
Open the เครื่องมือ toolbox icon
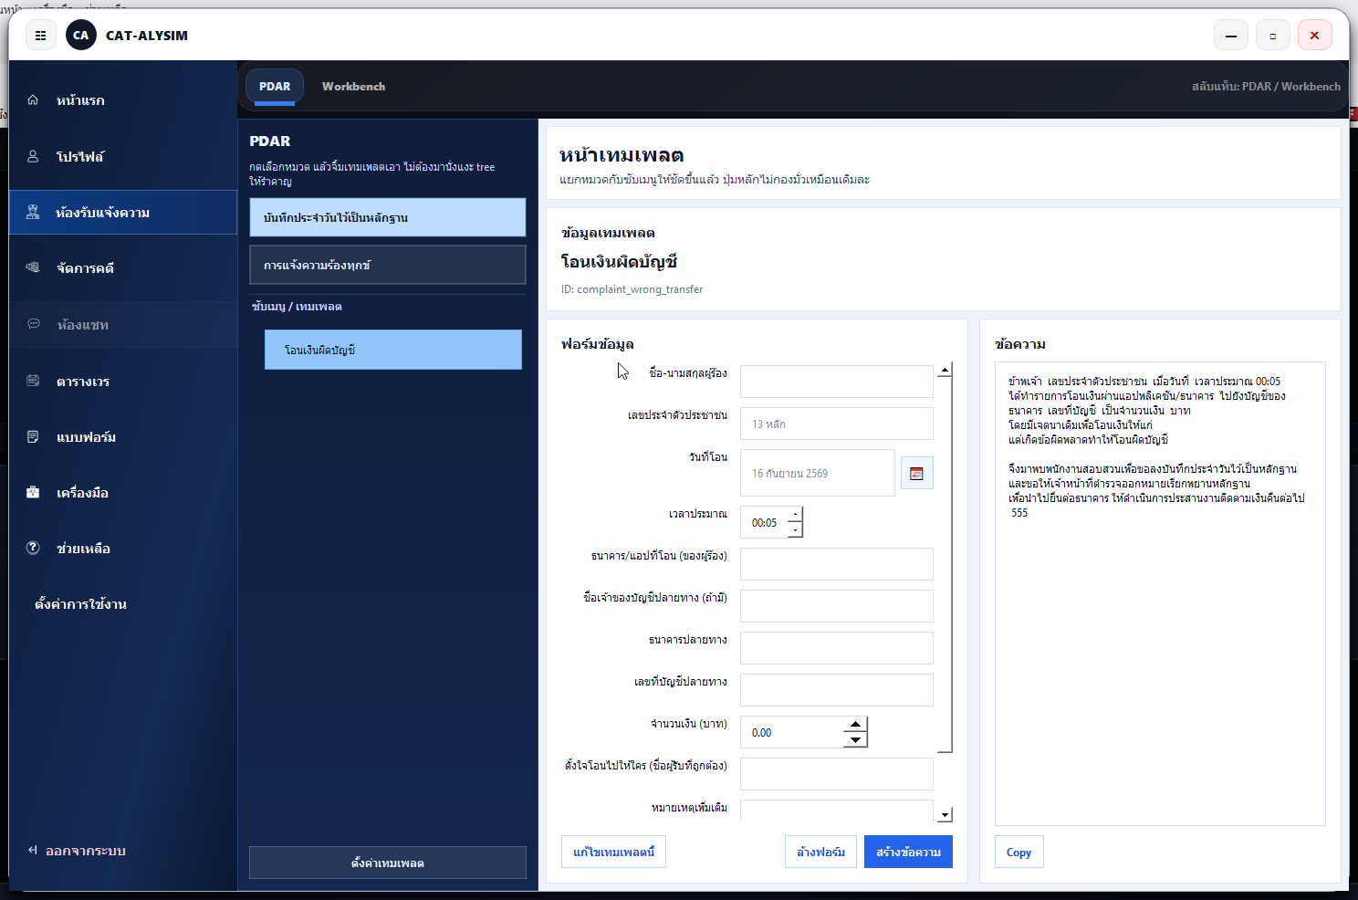coord(33,493)
